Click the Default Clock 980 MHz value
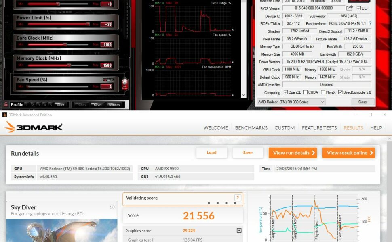The image size is (392, 242). click(292, 77)
